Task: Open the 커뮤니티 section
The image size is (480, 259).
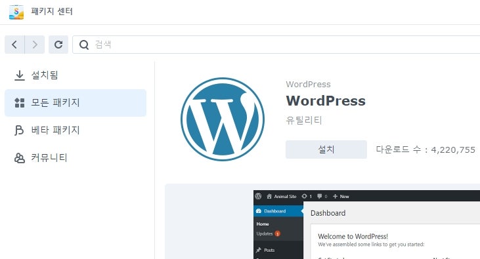Action: pyautogui.click(x=76, y=158)
